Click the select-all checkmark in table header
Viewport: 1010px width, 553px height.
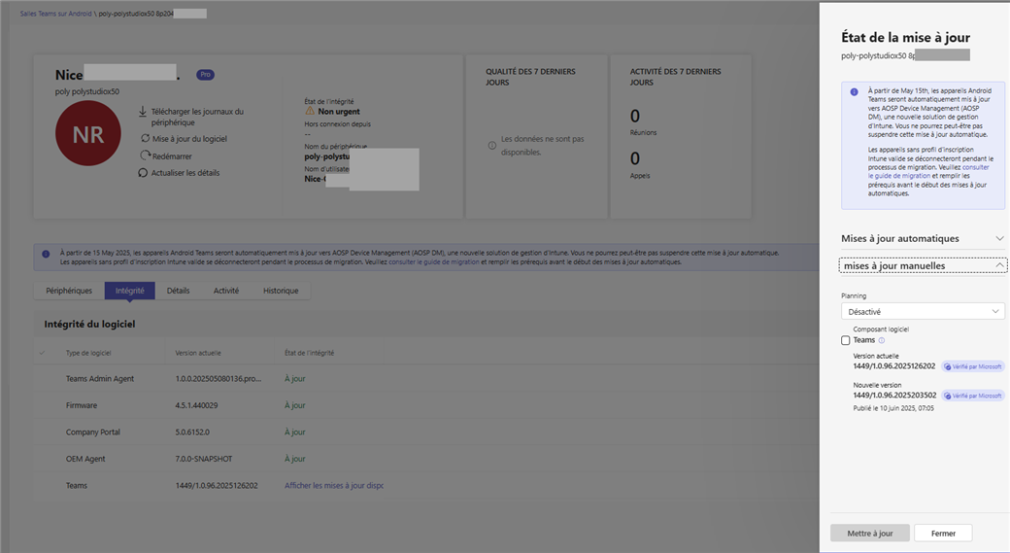pyautogui.click(x=43, y=353)
